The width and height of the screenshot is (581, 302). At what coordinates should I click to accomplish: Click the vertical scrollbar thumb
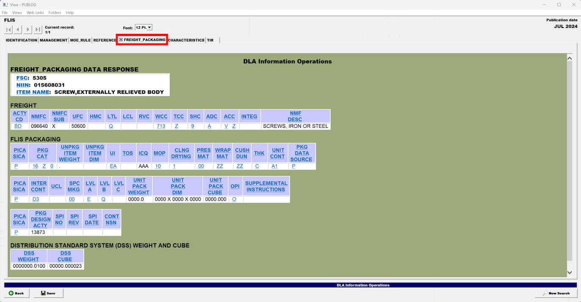(570, 161)
